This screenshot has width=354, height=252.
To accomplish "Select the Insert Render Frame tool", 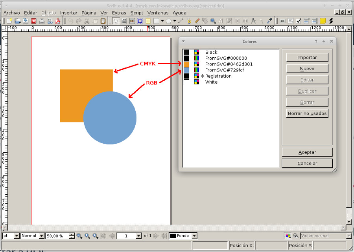I will 140,21.
